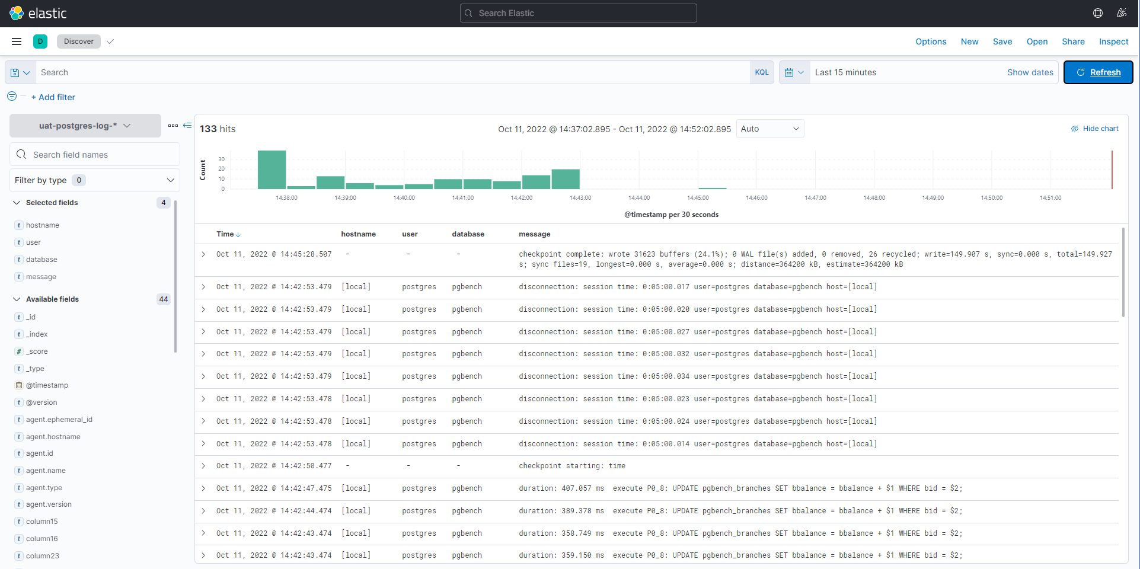1140x569 pixels.
Task: Open the help menu icon
Action: pos(1098,13)
